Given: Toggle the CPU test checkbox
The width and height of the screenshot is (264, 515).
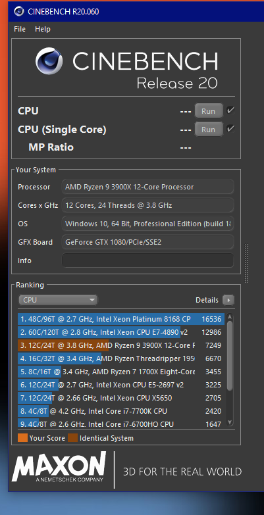Looking at the screenshot, I should click(x=231, y=110).
